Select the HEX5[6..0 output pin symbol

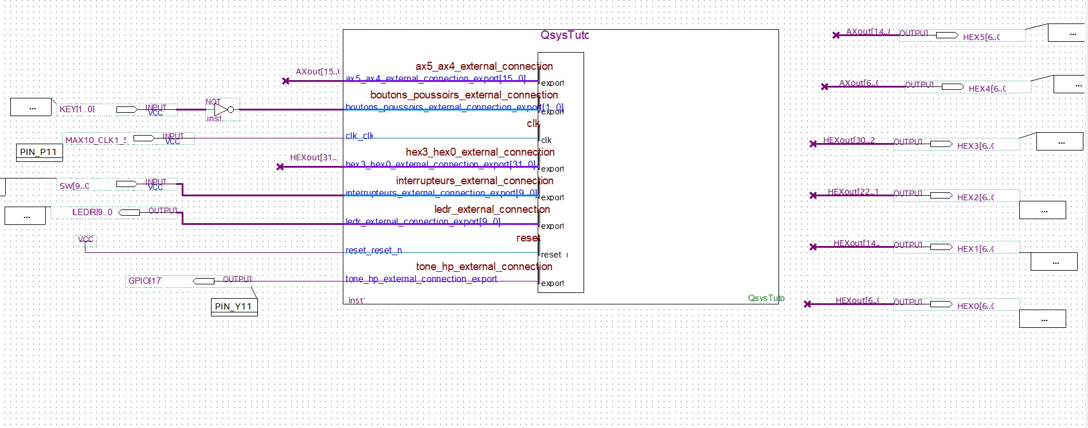point(947,35)
